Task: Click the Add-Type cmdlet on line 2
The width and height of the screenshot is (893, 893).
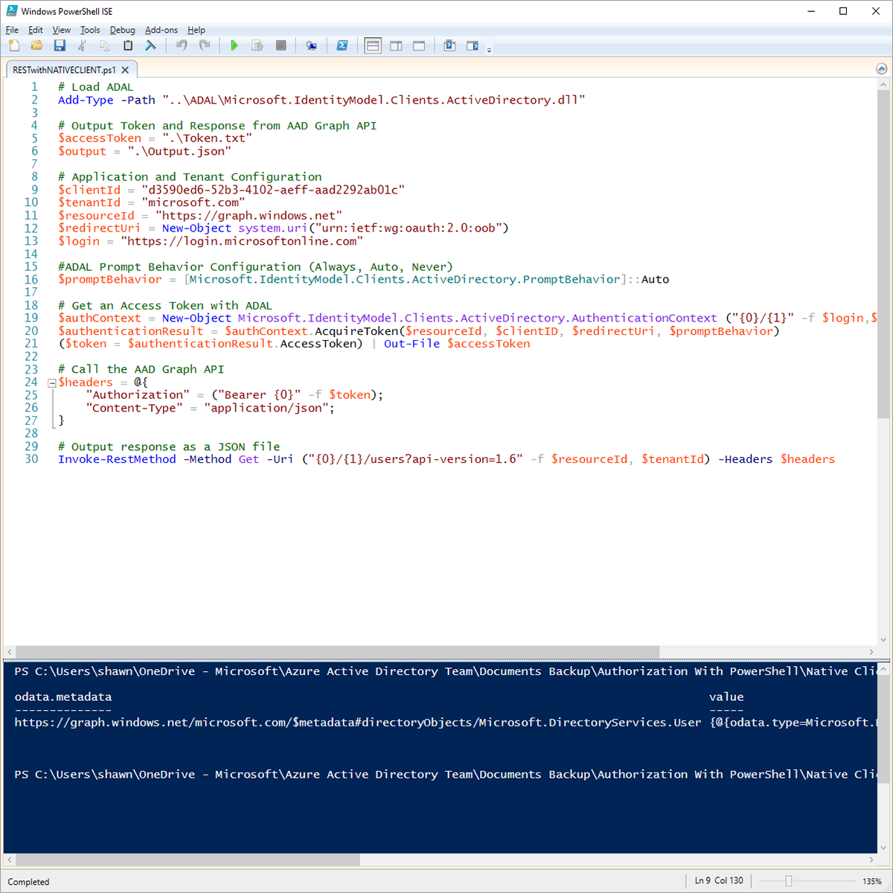Action: pos(86,100)
